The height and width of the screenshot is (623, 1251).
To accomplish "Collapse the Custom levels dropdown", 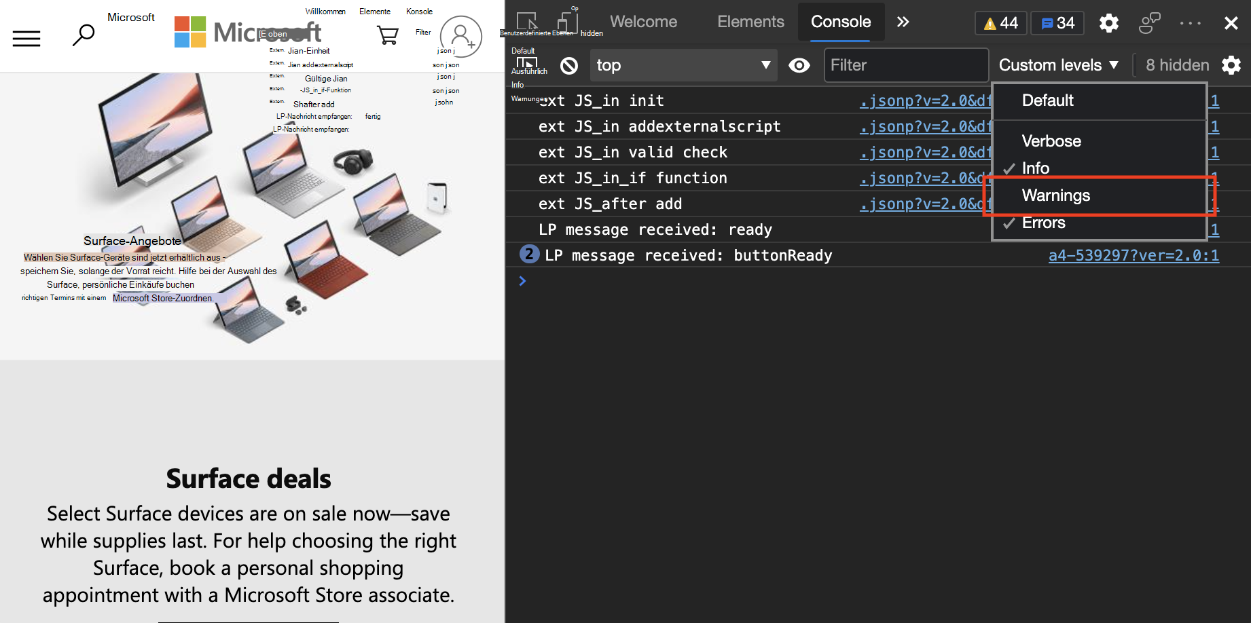I will (x=1057, y=65).
